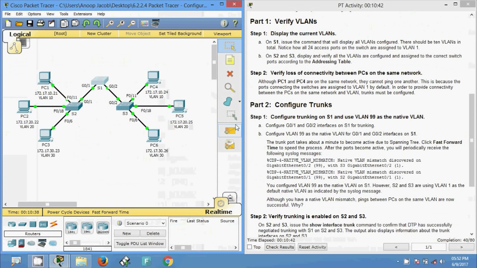Choose the Add Simple PDU envelope

[230, 130]
